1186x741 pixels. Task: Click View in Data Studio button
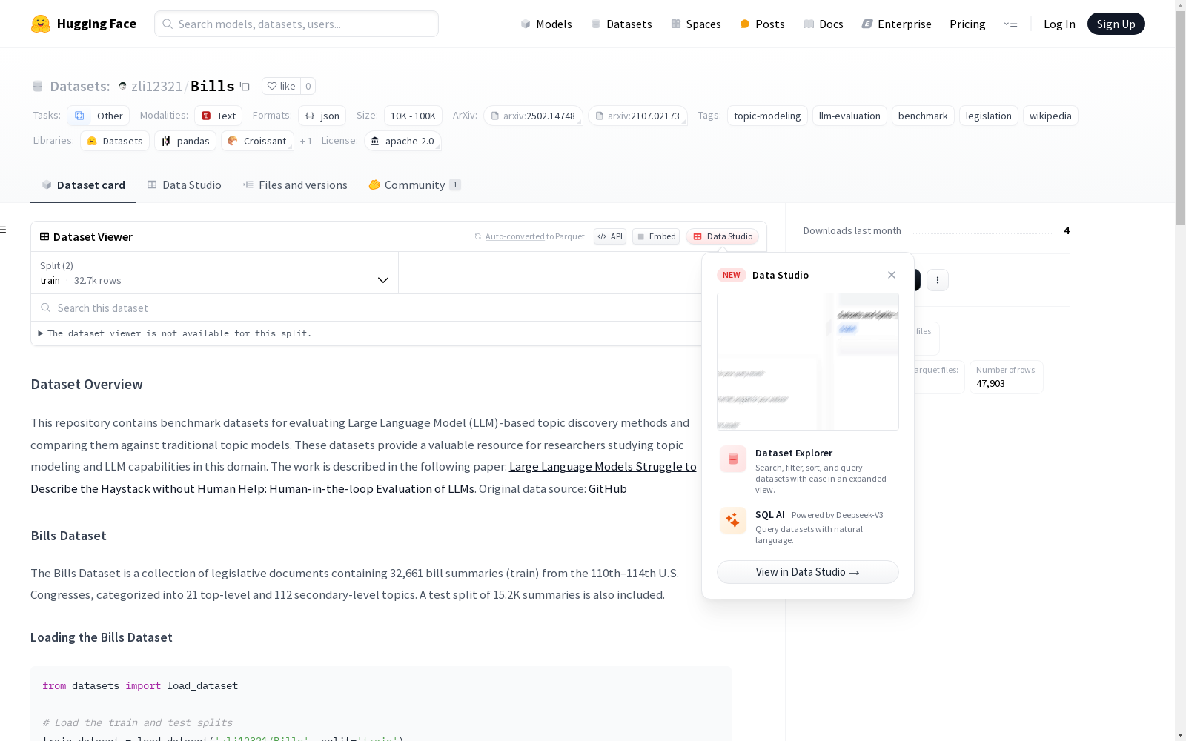click(x=808, y=572)
